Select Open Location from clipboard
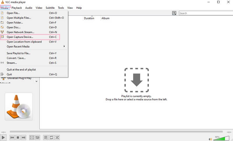Viewport: 233px width, 141px height. click(x=34, y=42)
